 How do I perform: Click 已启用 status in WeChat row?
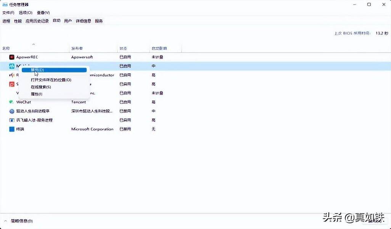pyautogui.click(x=125, y=102)
